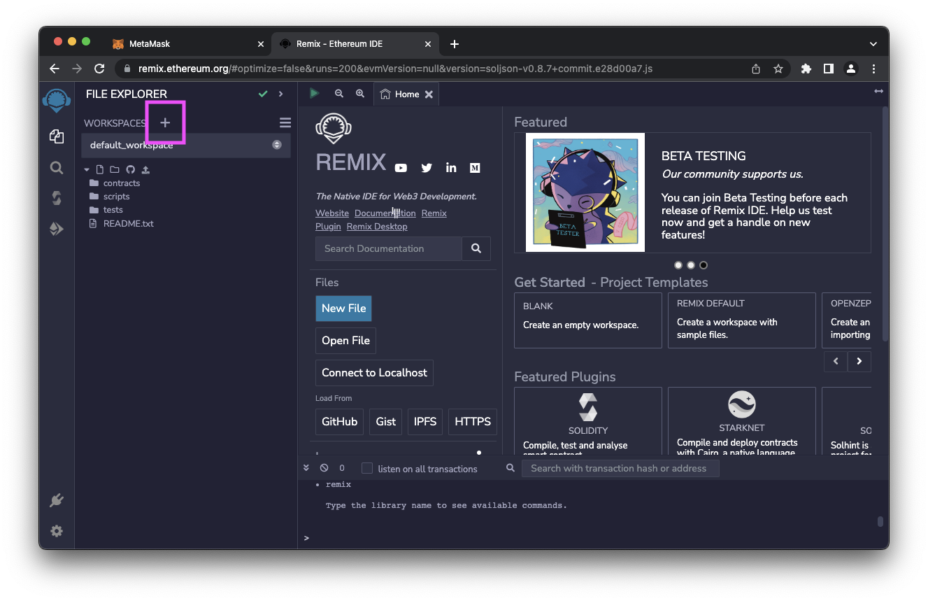Show next project templates with right arrow
This screenshot has height=601, width=928.
[x=859, y=361]
